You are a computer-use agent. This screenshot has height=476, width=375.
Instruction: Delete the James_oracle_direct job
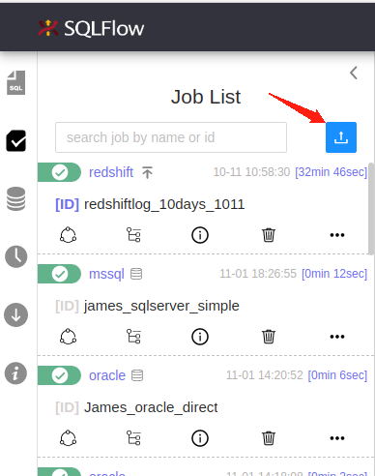pos(269,438)
